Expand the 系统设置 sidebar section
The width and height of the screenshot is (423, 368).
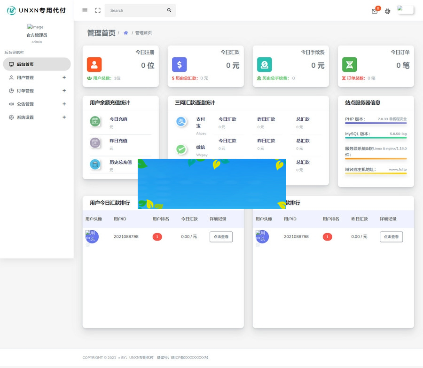[x=36, y=117]
